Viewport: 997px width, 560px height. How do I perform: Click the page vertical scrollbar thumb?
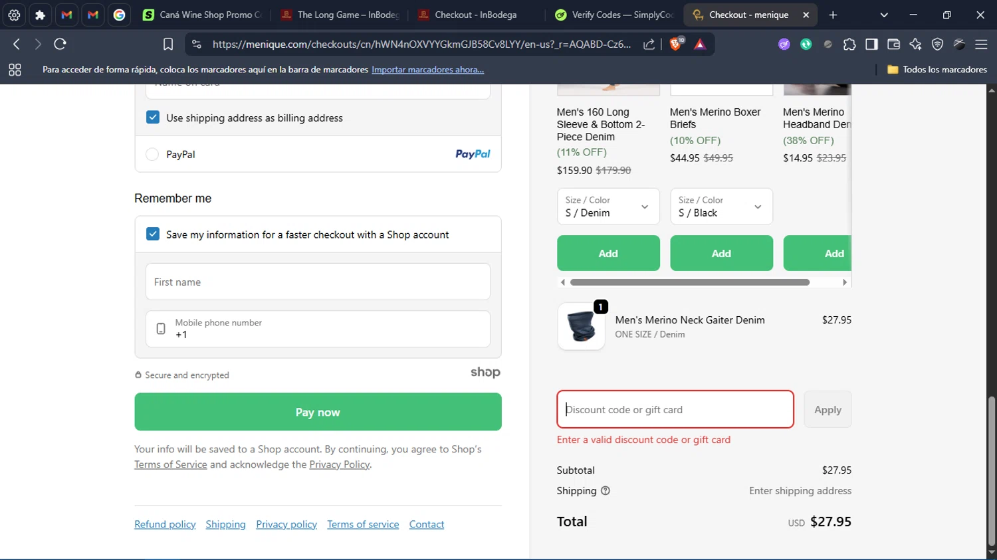point(992,470)
